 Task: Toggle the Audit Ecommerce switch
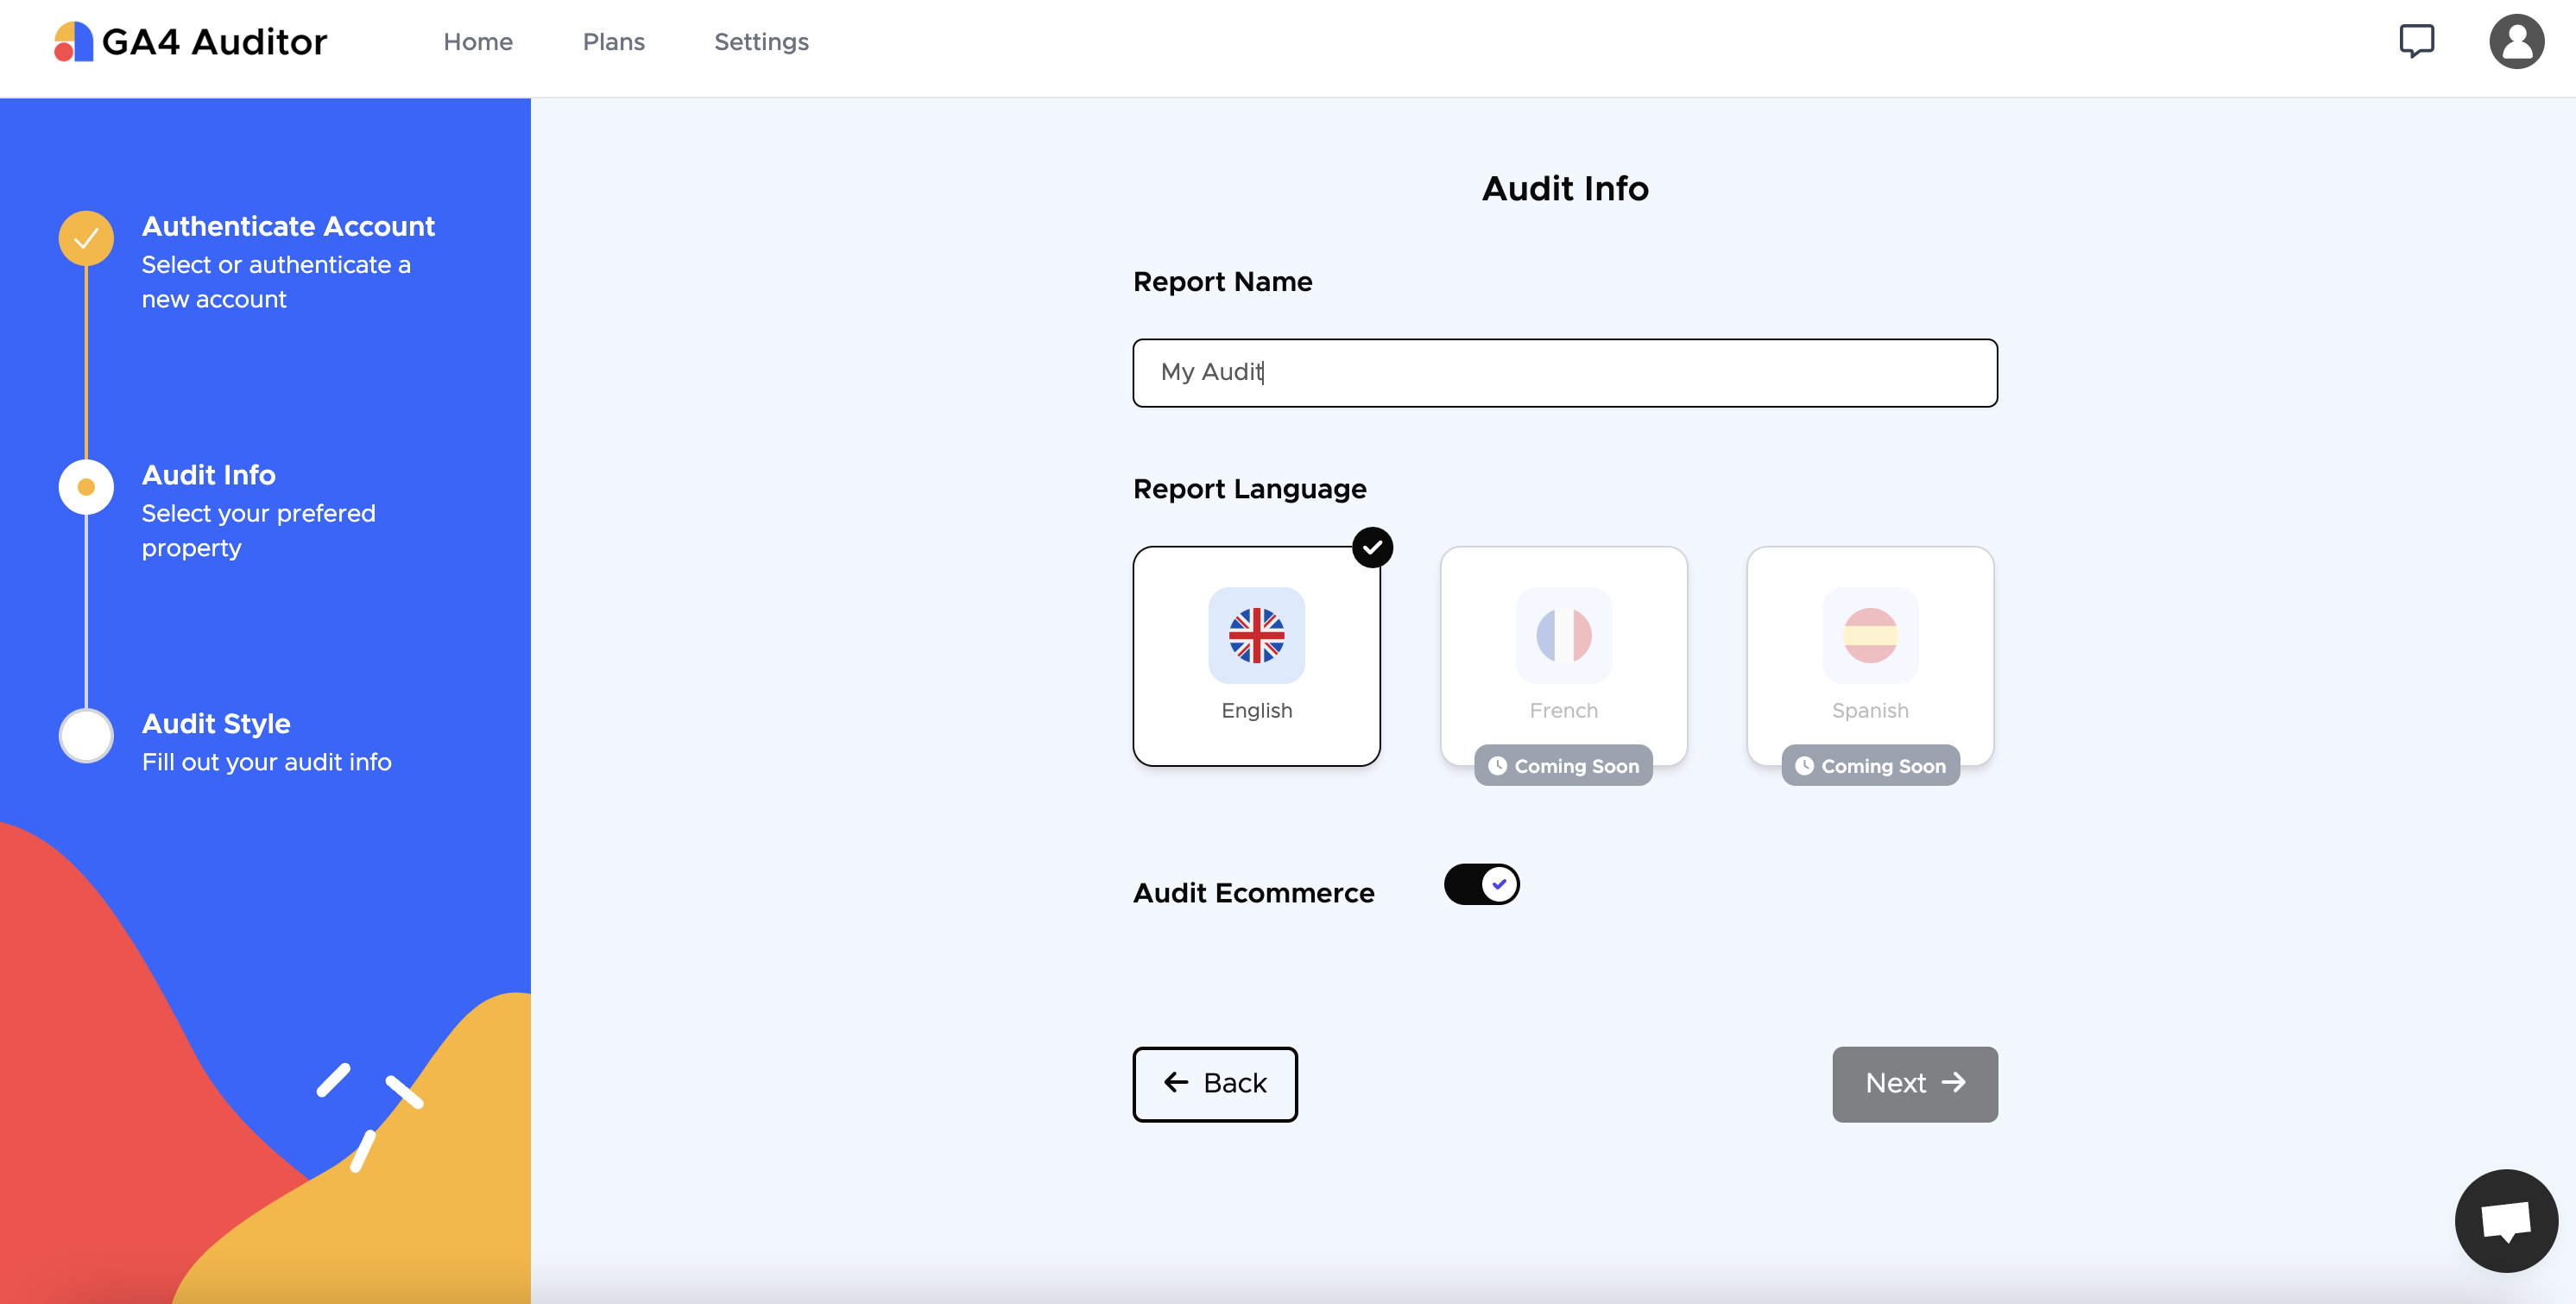click(x=1481, y=885)
